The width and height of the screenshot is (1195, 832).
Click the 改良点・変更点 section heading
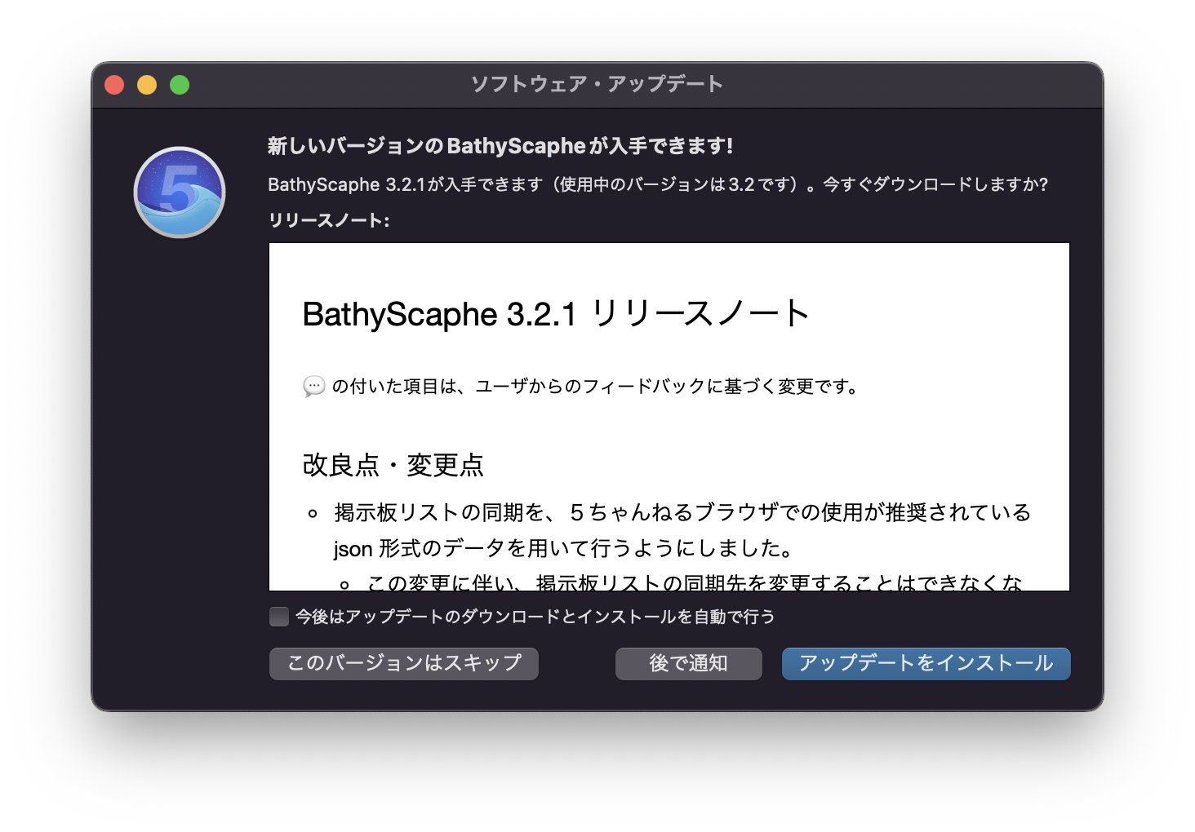[393, 465]
